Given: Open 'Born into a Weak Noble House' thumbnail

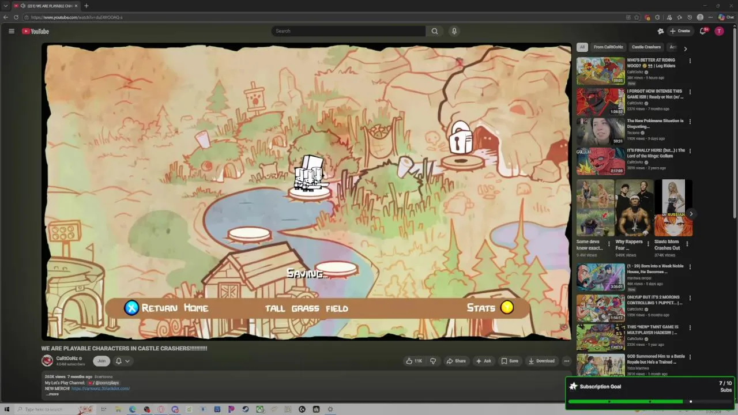Looking at the screenshot, I should [x=600, y=277].
